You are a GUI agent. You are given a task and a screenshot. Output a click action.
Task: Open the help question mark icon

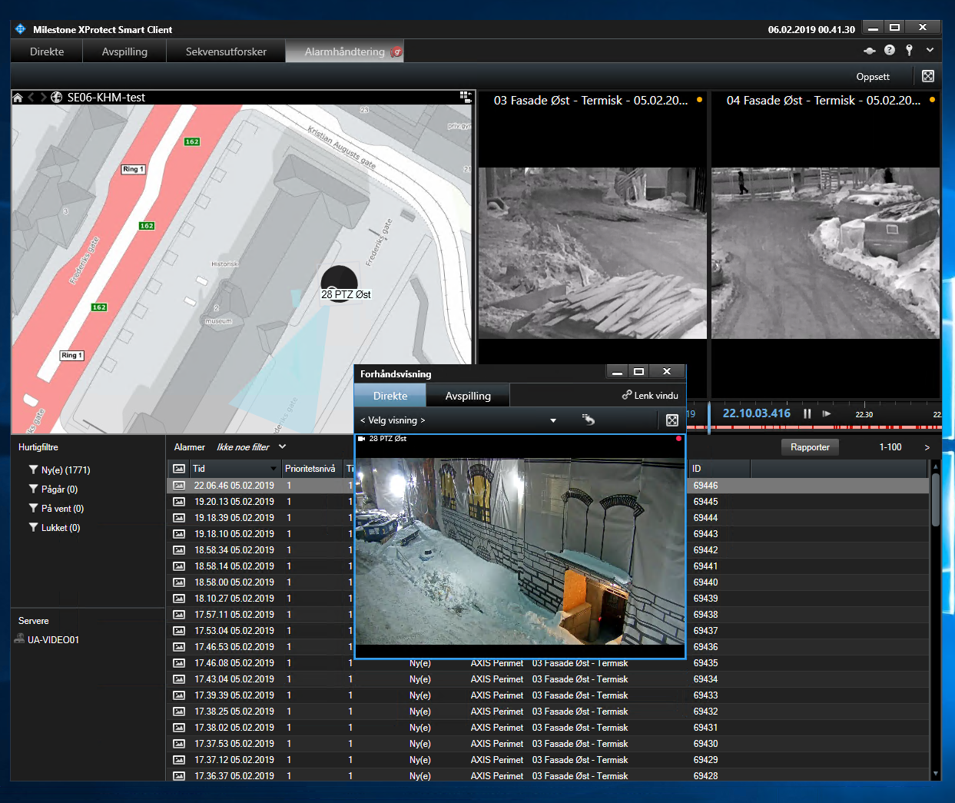(890, 50)
